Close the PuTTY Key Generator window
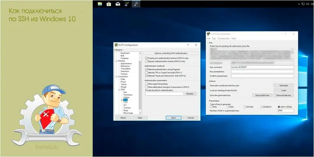The height and width of the screenshot is (157, 314). coord(294,34)
